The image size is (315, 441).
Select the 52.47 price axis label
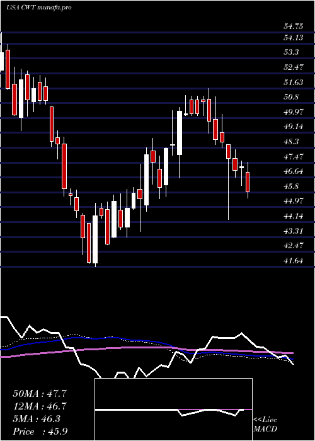point(294,67)
